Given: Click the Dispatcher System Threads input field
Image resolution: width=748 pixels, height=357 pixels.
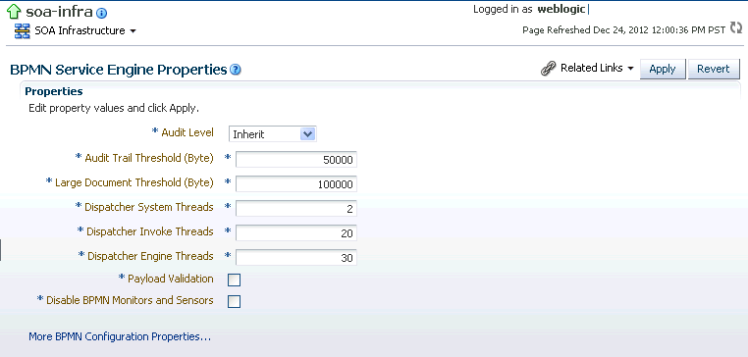Looking at the screenshot, I should [x=296, y=209].
